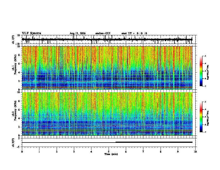The image size is (220, 170).
Task: Click ch.2 Frequency (kHz) axis label
Action: click(x=15, y=113)
